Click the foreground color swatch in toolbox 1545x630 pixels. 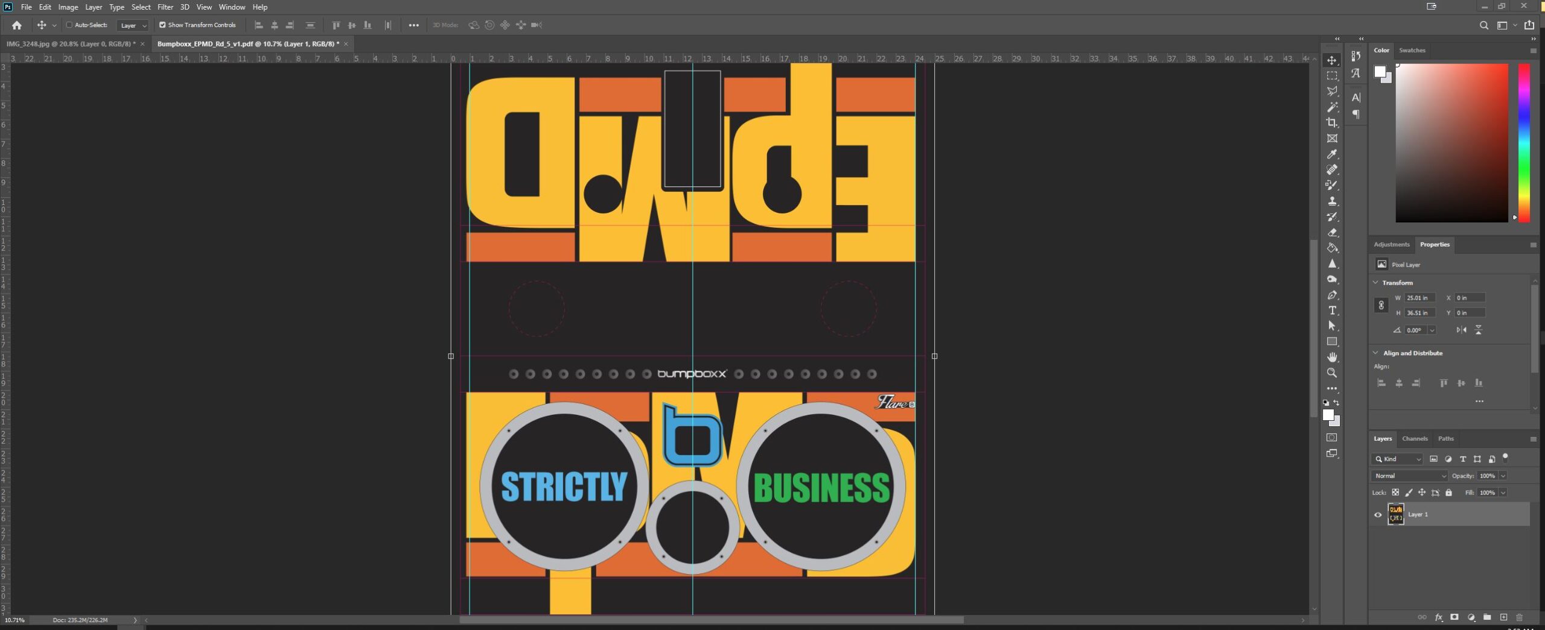tap(1328, 415)
